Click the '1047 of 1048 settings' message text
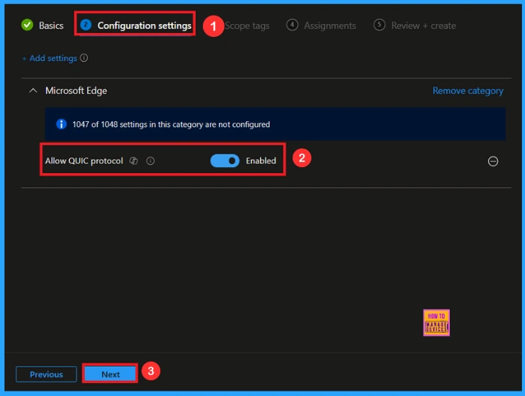 tap(171, 124)
